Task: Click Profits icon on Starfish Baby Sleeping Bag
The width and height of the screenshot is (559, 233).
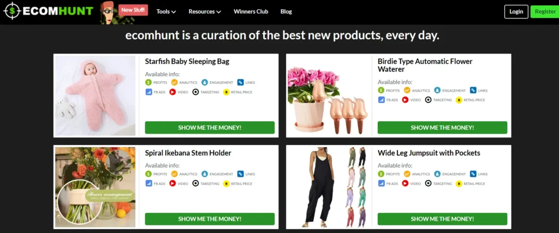Action: (148, 82)
